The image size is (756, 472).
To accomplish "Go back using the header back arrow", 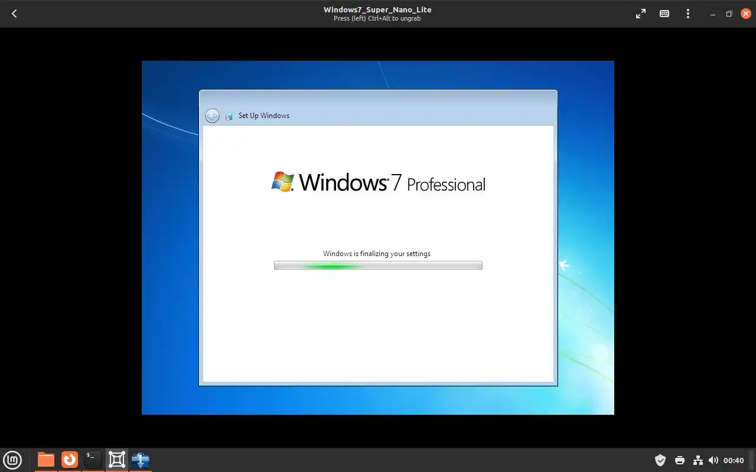I will click(x=14, y=14).
